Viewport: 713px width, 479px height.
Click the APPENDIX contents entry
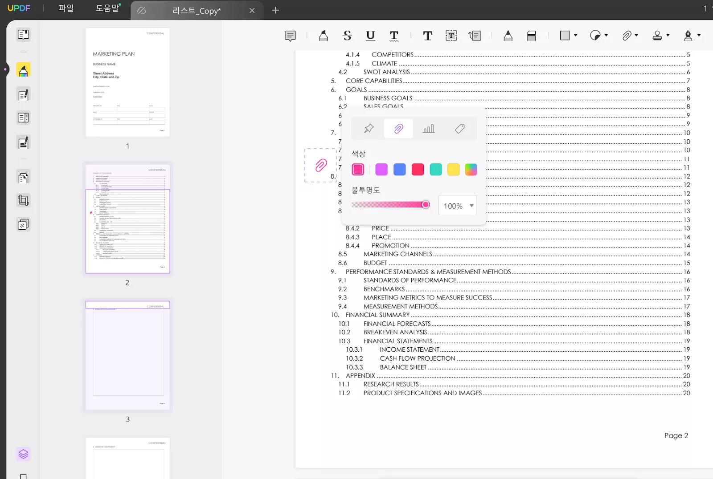360,376
